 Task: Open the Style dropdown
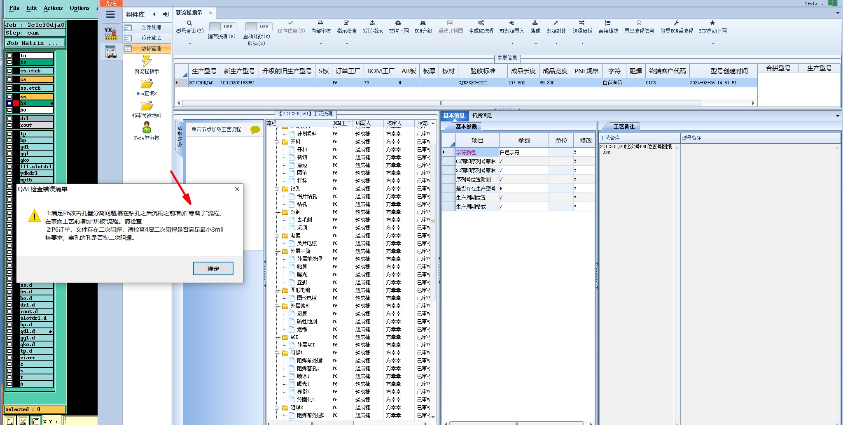[x=814, y=4]
